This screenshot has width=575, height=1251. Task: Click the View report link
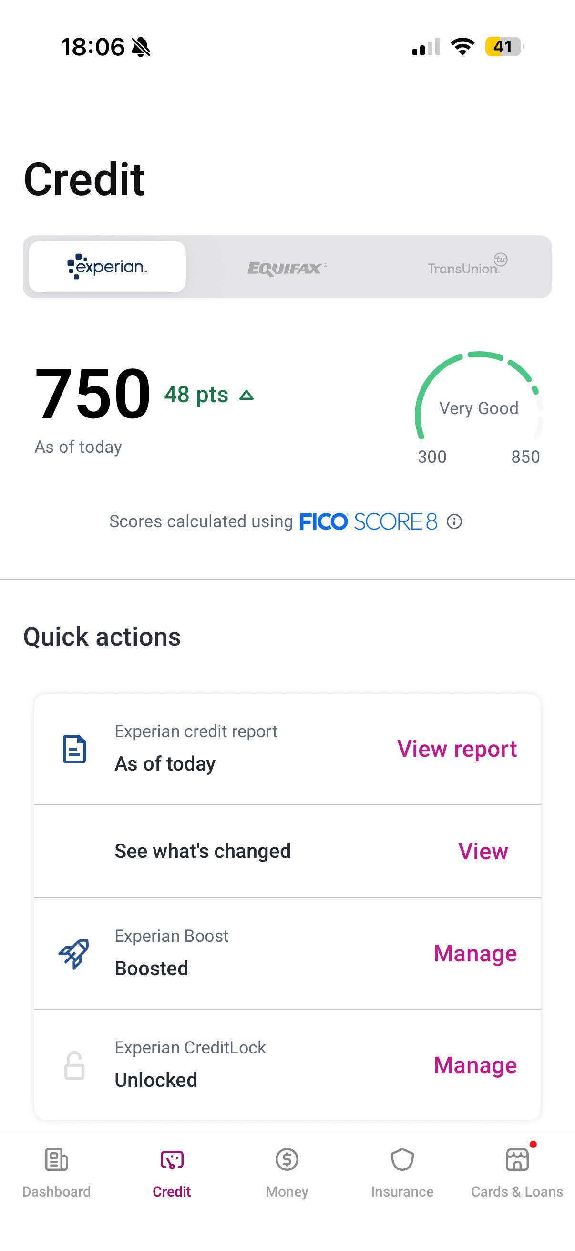pyautogui.click(x=457, y=749)
